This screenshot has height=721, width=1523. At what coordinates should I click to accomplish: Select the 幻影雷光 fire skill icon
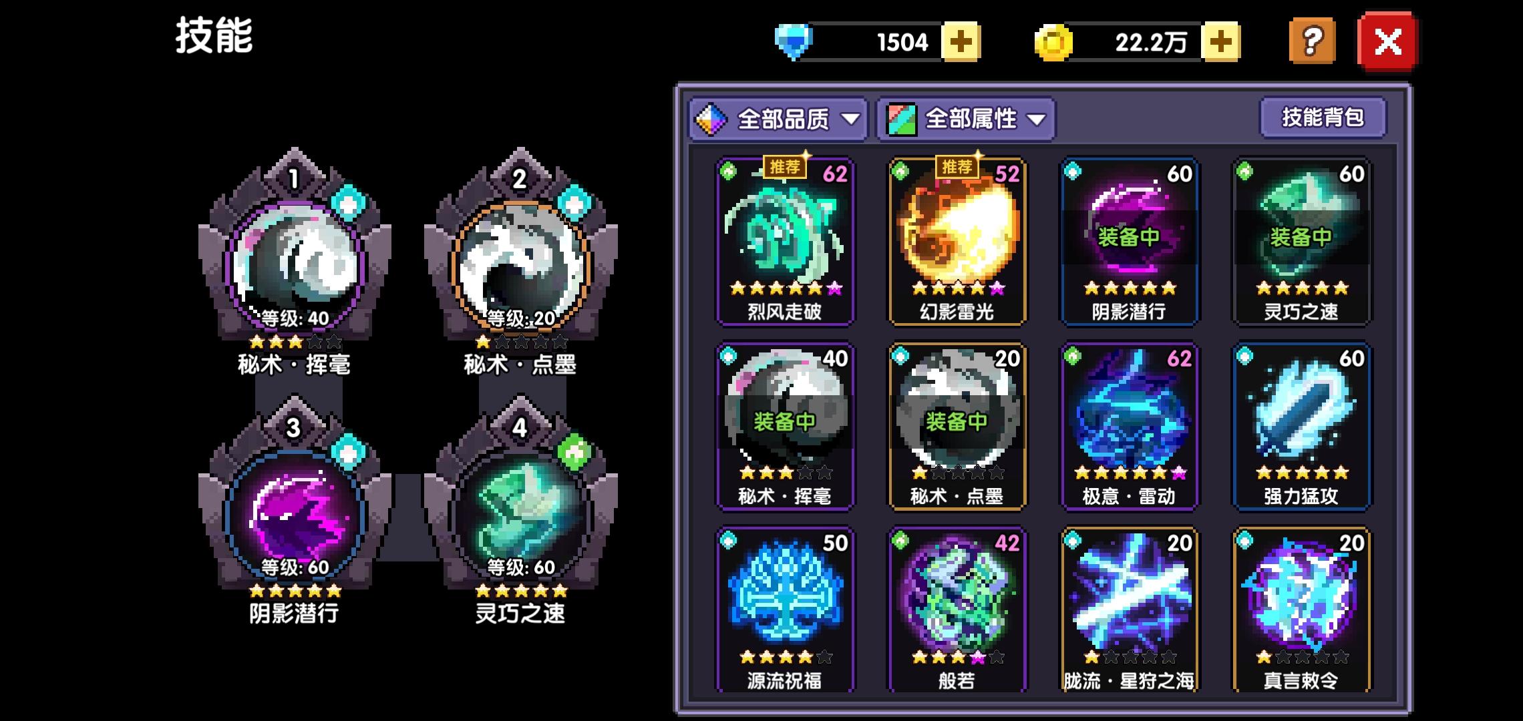point(957,242)
